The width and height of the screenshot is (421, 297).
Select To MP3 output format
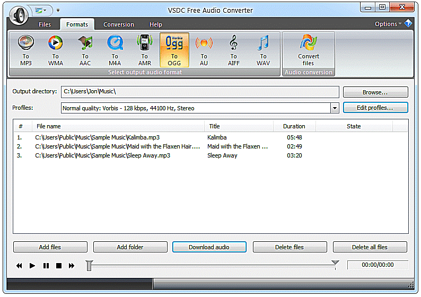pyautogui.click(x=26, y=50)
